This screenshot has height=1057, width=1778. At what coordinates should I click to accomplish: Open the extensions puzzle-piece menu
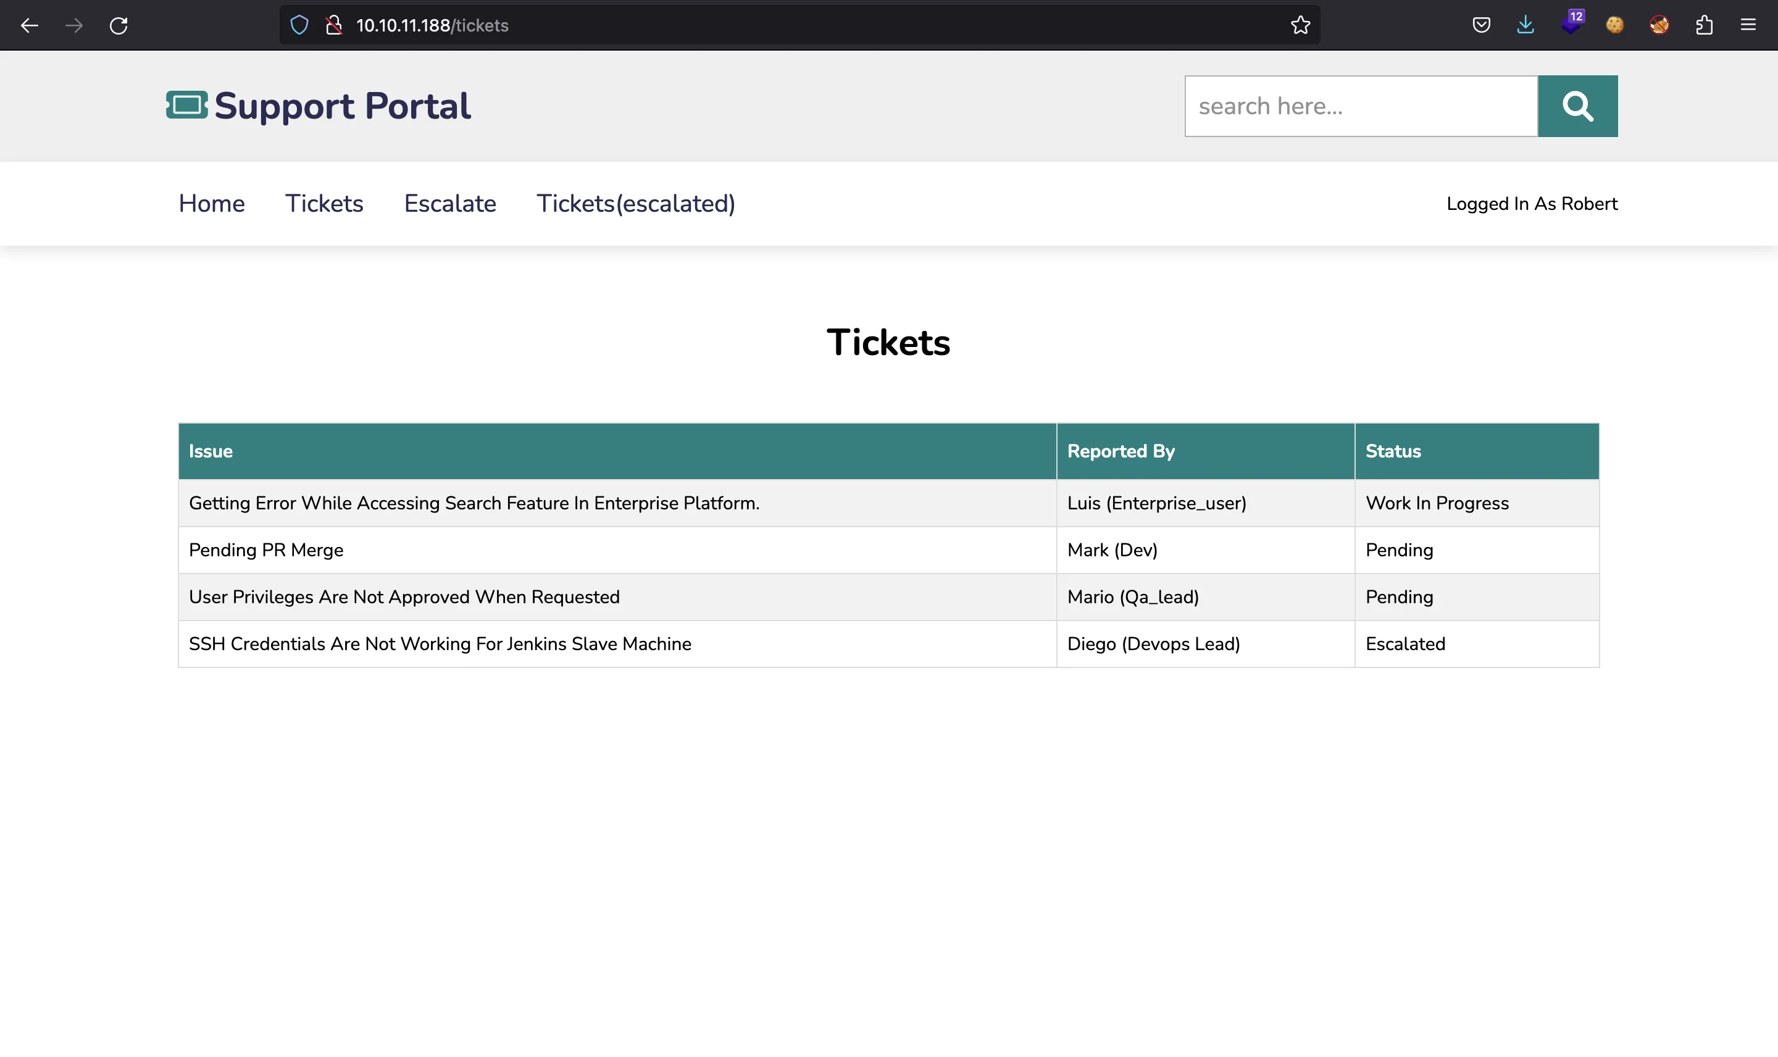1704,26
